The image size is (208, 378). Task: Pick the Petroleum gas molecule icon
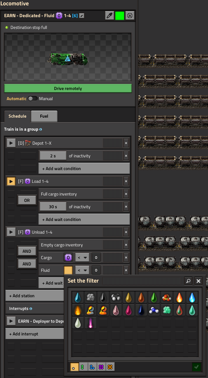(x=116, y=298)
